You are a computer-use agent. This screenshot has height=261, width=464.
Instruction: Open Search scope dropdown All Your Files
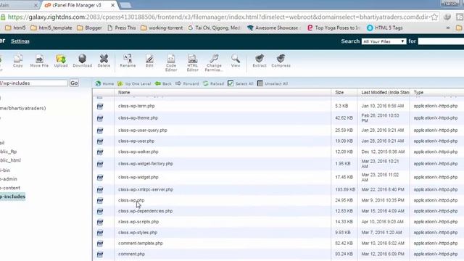click(384, 41)
